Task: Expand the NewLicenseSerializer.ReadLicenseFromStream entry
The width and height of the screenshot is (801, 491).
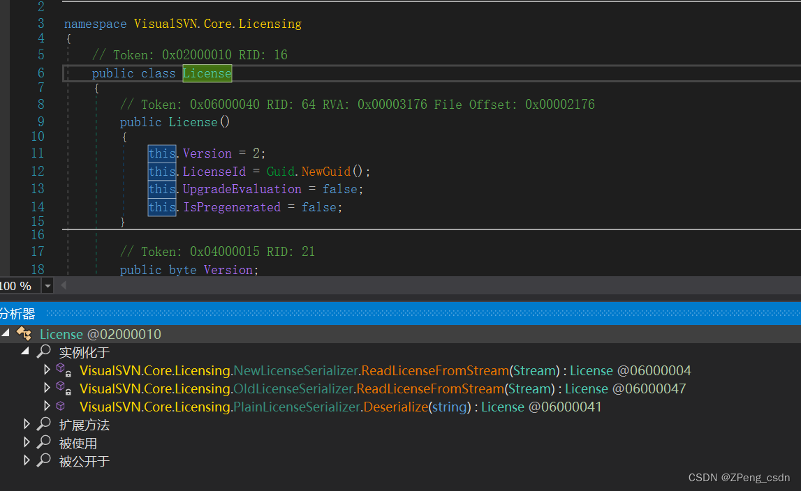Action: [47, 370]
